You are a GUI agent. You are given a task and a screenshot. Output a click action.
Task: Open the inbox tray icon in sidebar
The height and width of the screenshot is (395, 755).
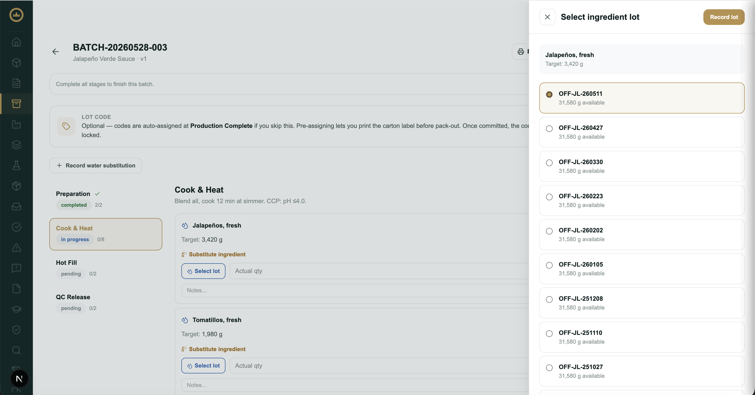point(16,206)
